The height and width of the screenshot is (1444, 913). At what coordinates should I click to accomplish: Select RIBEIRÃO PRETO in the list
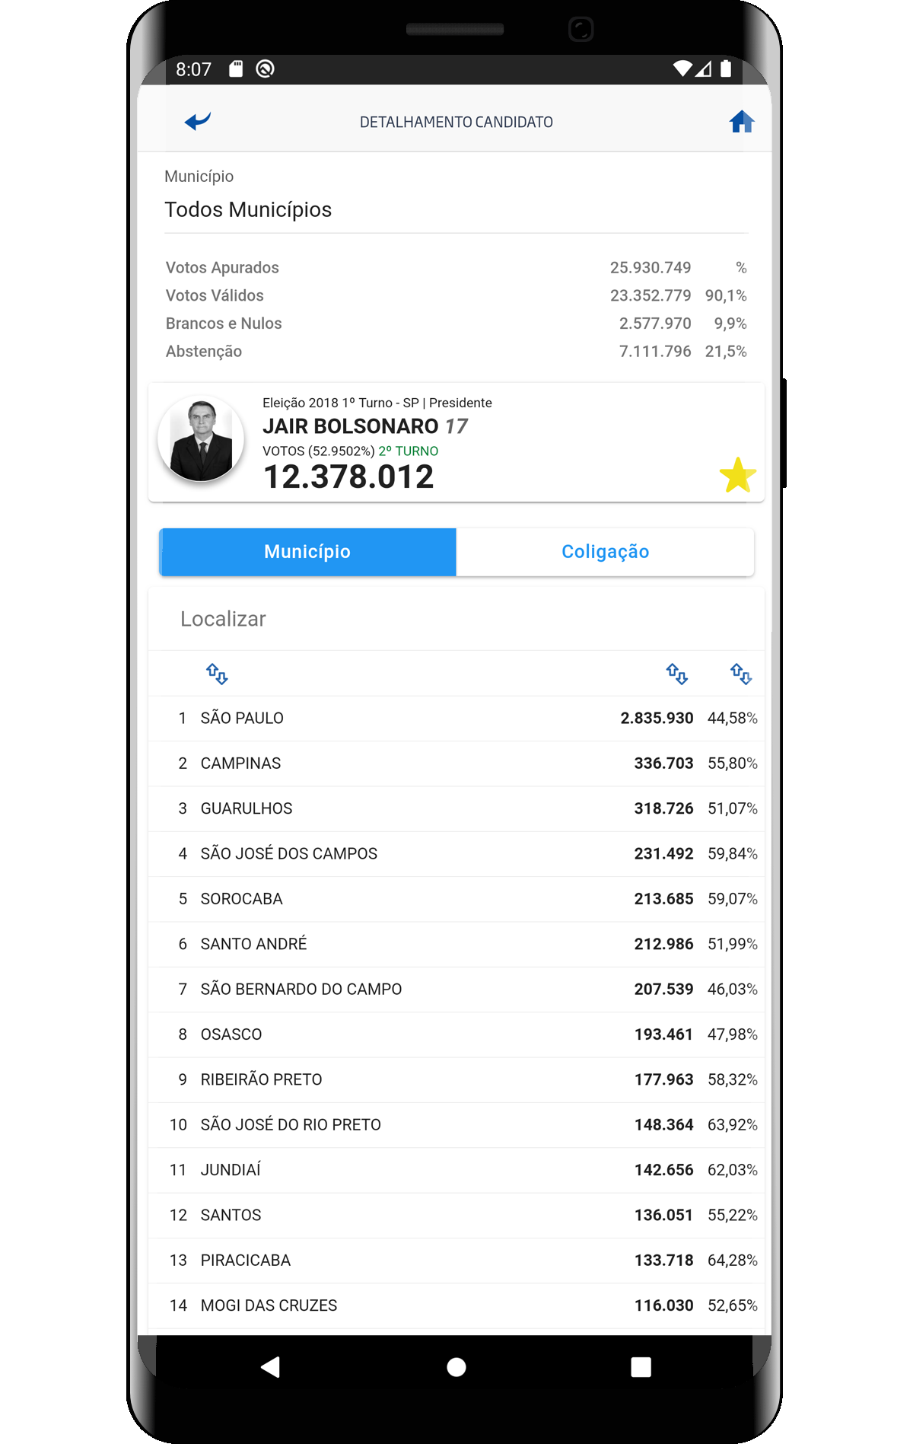pyautogui.click(x=455, y=1079)
